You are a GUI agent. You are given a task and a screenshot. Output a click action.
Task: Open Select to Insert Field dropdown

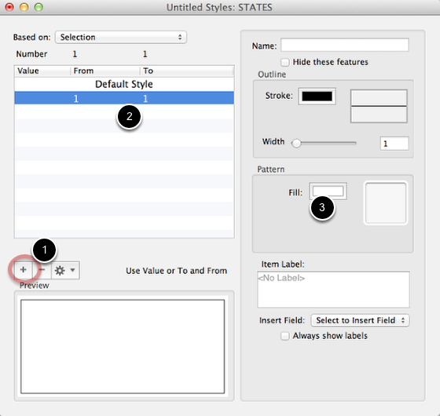click(360, 320)
